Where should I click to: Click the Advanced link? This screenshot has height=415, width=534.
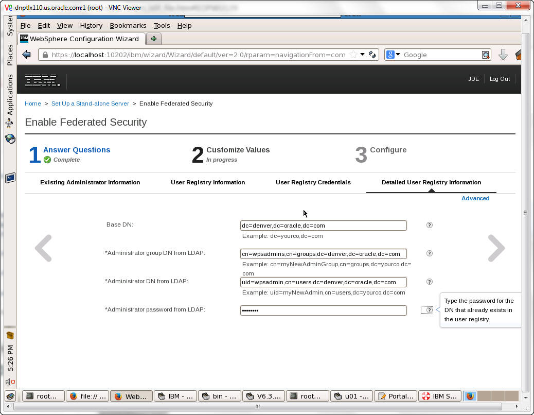click(475, 198)
